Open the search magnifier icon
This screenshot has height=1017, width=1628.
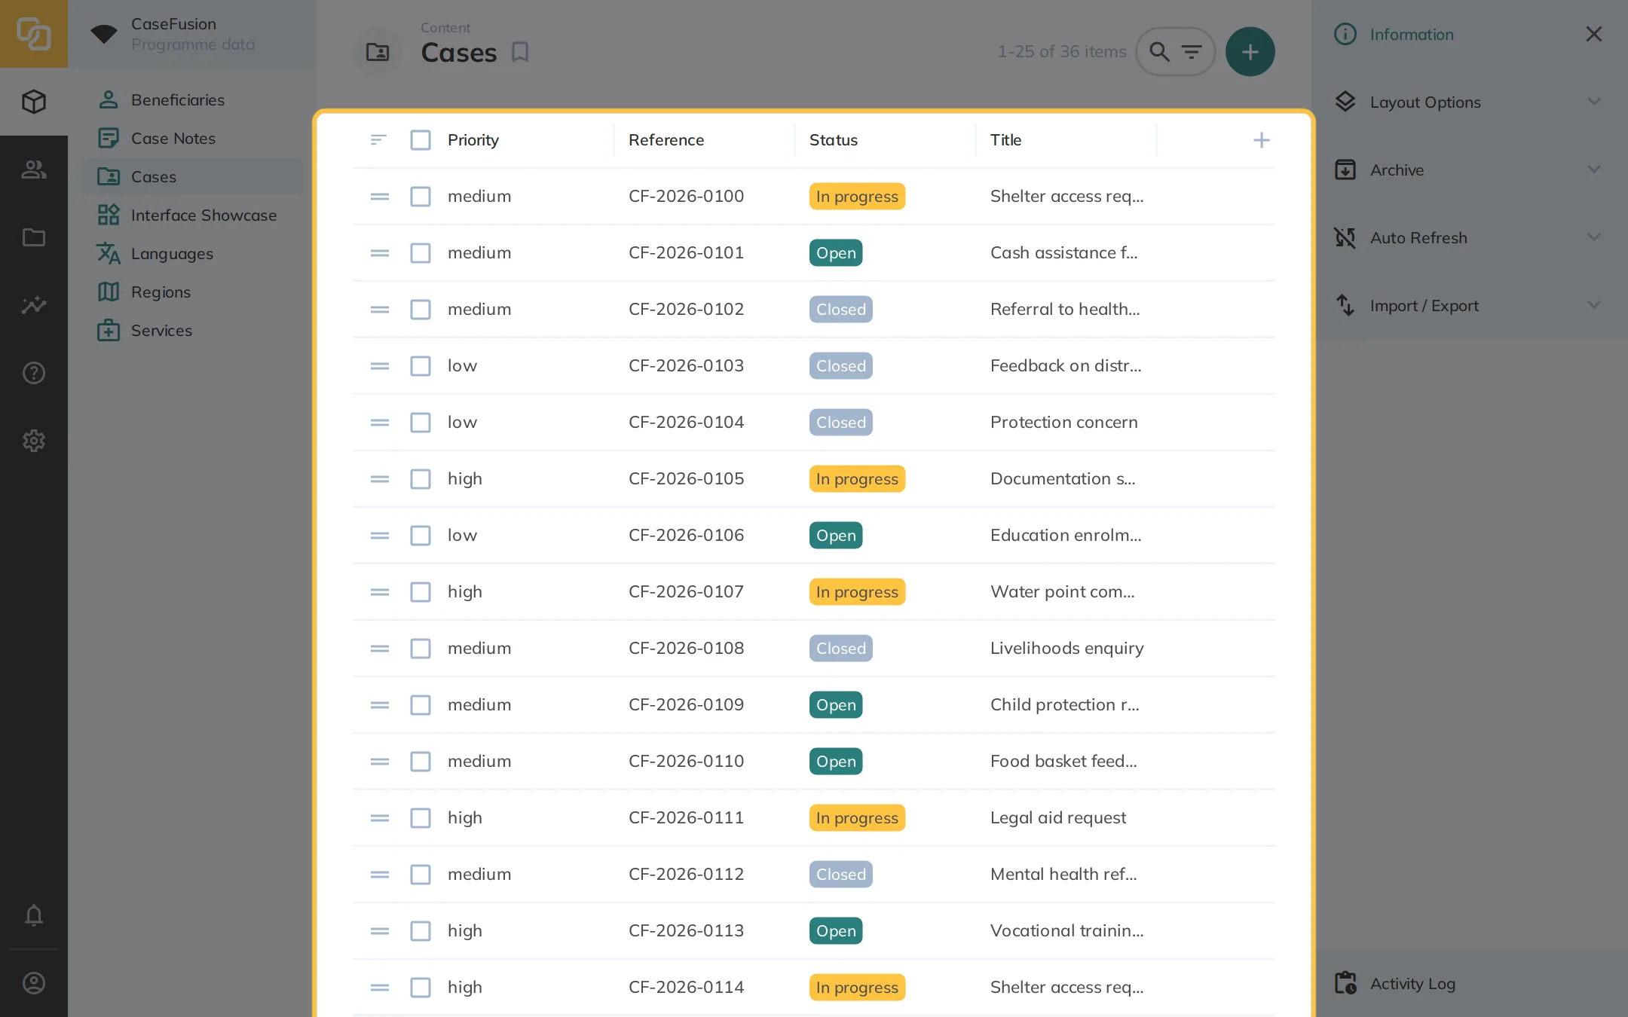[1159, 52]
